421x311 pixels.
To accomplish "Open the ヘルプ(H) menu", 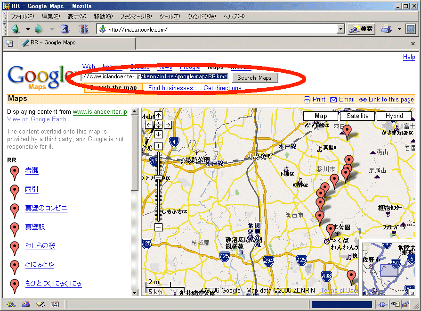I will pyautogui.click(x=234, y=17).
